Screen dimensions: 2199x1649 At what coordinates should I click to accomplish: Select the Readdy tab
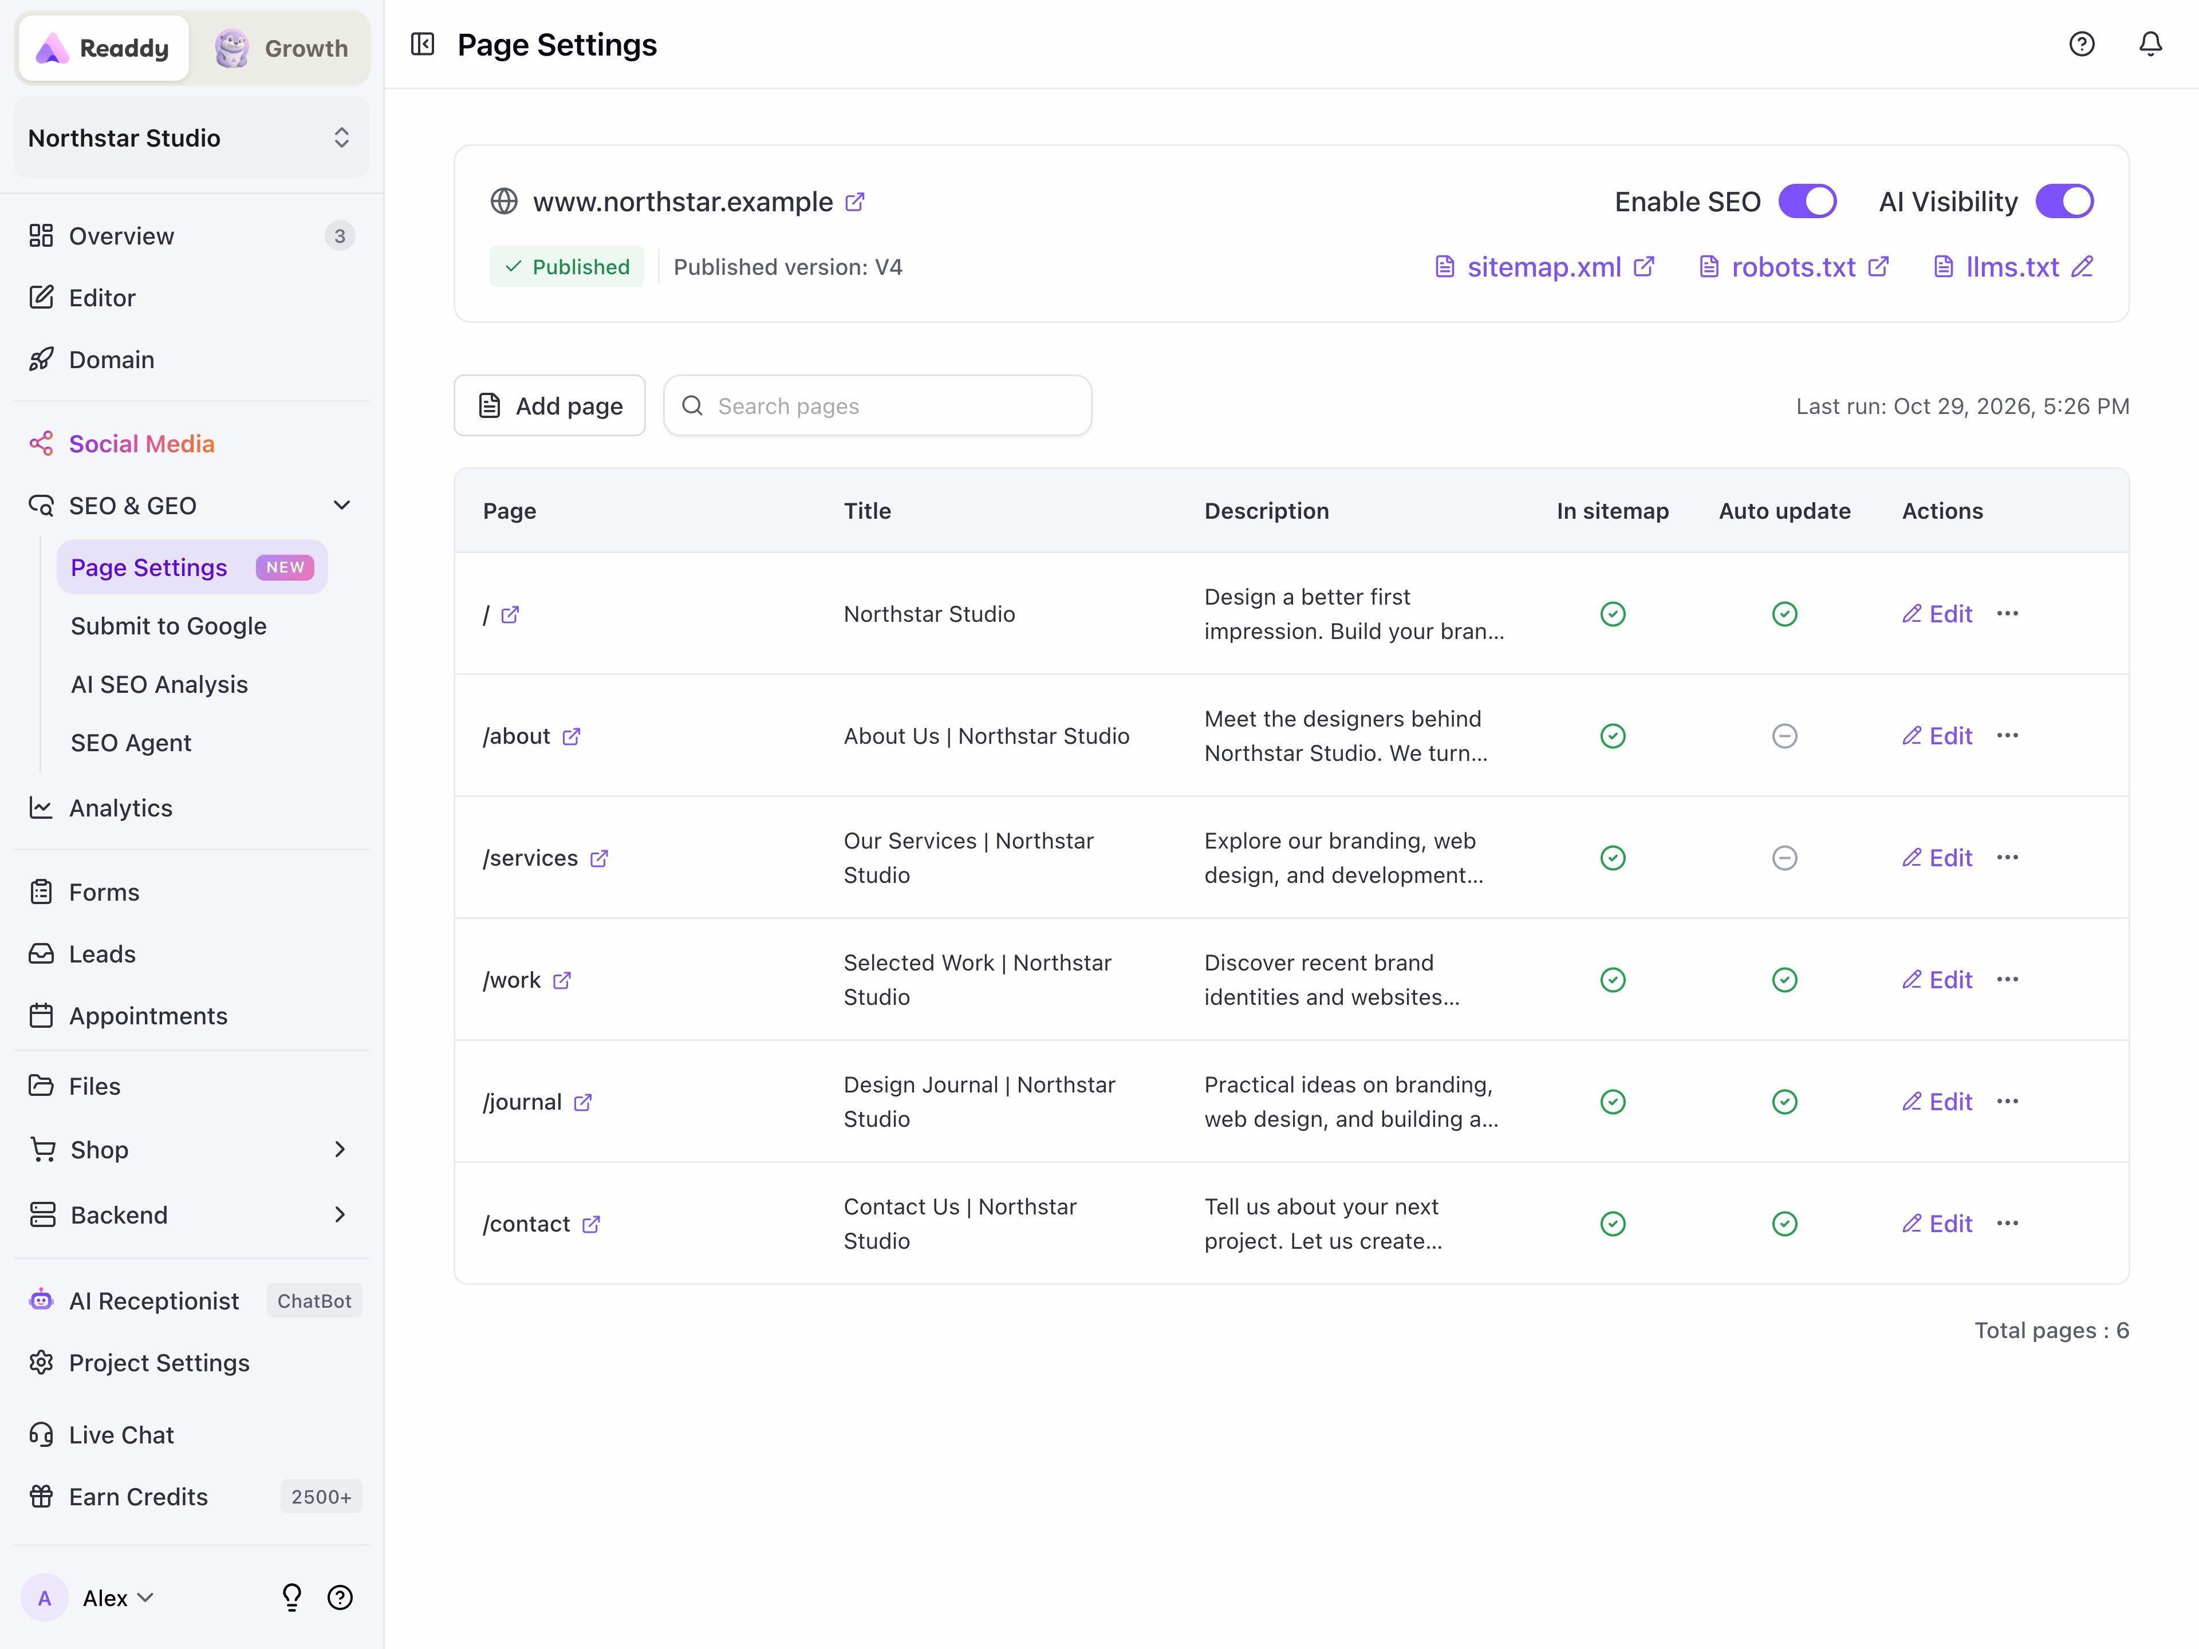pyautogui.click(x=104, y=48)
